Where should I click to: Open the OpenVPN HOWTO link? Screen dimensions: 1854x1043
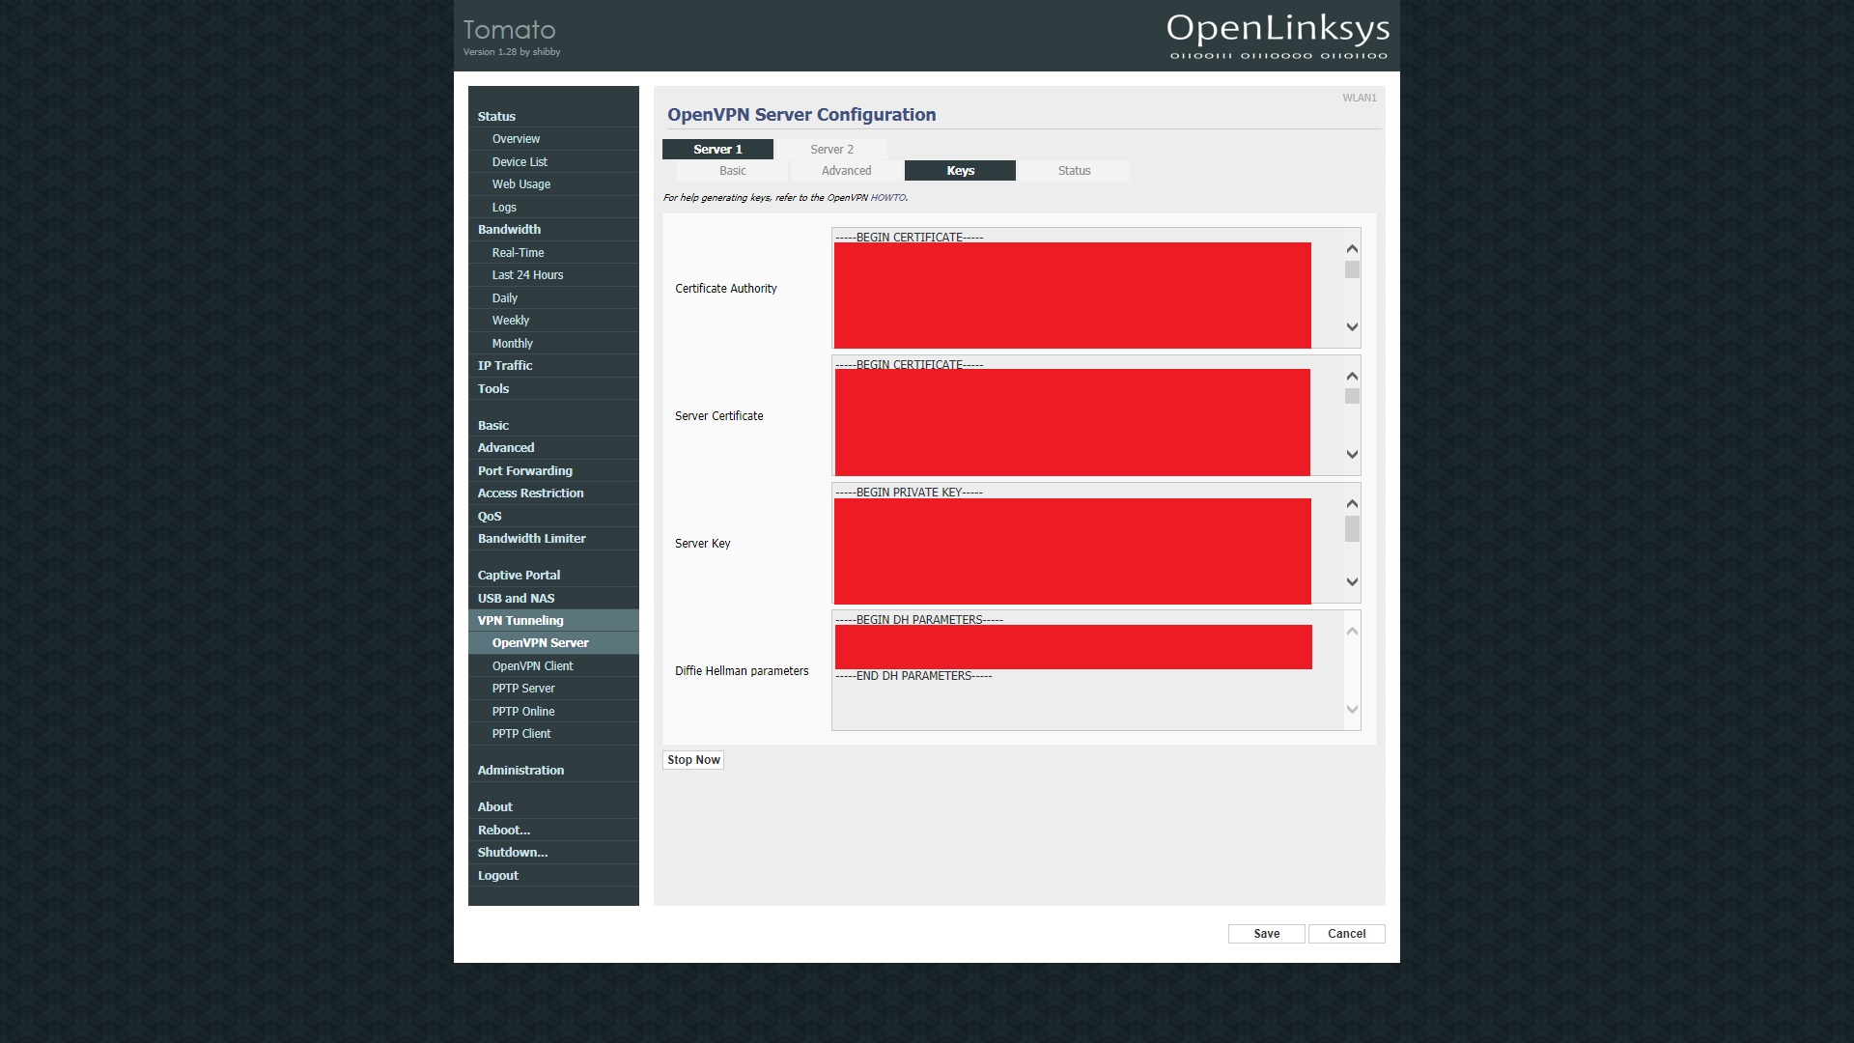pos(887,198)
